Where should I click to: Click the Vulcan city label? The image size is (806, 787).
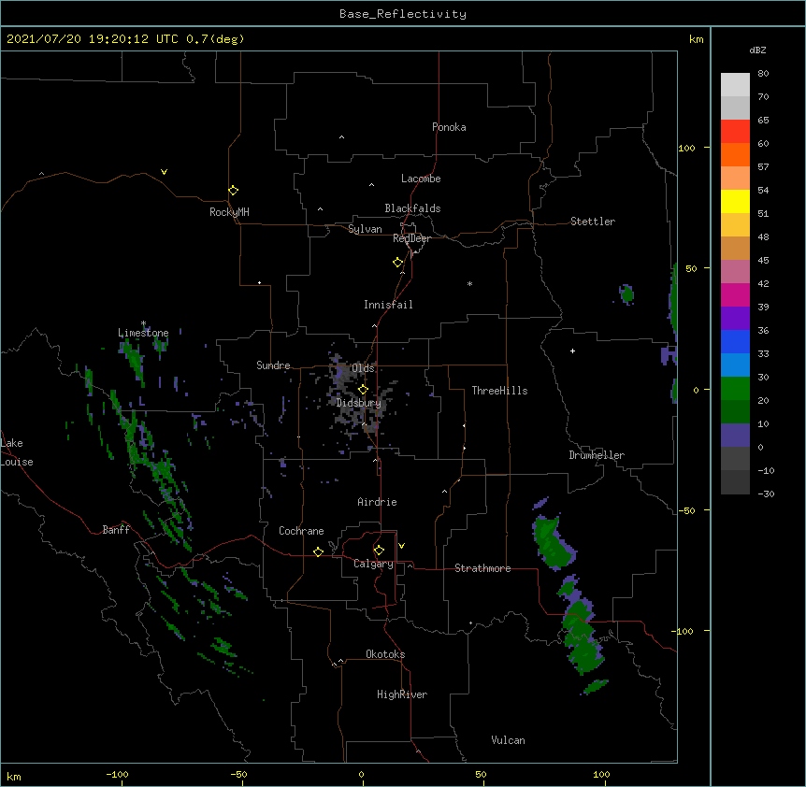508,740
